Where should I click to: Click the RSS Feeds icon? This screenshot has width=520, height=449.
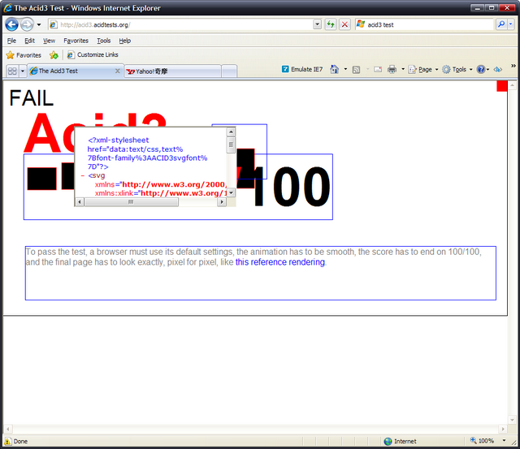(x=356, y=70)
